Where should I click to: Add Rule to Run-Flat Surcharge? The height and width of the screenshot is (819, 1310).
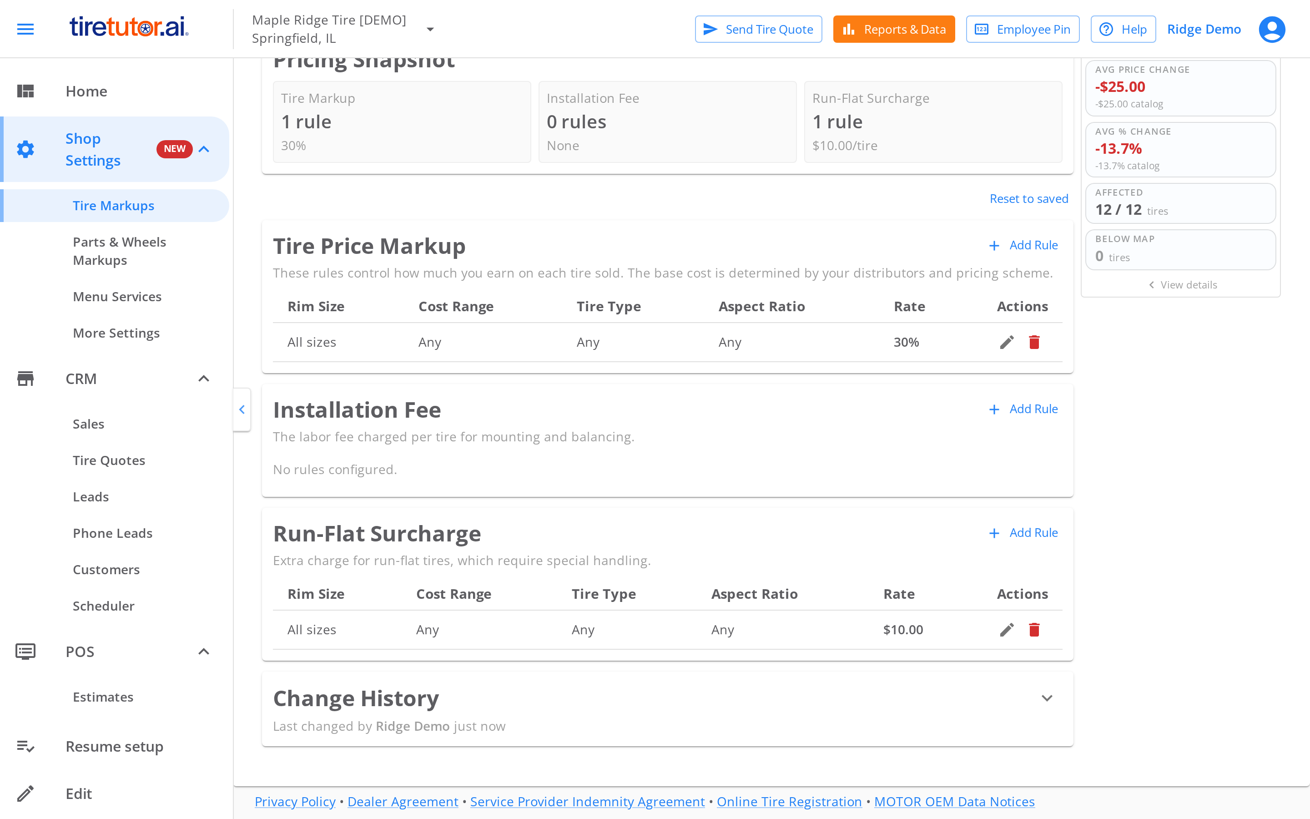tap(1023, 533)
